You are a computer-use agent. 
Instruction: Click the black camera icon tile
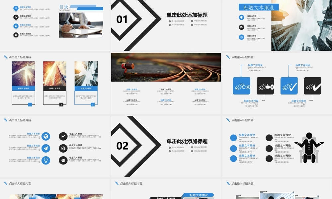(266, 86)
